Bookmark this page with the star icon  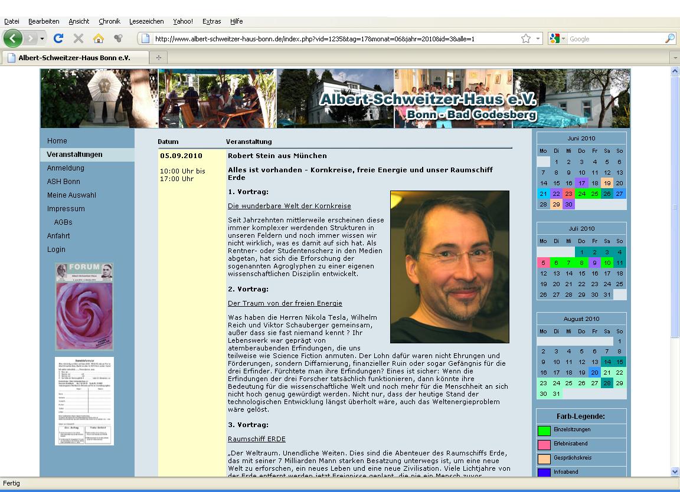point(525,39)
